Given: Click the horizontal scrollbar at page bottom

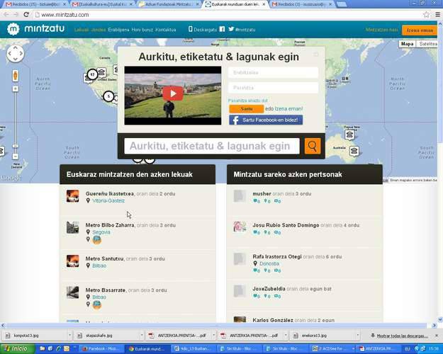Looking at the screenshot, I should pos(218,326).
